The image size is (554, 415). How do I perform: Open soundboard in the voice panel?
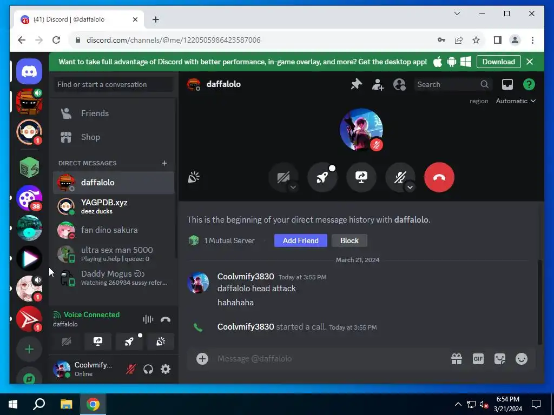161,342
